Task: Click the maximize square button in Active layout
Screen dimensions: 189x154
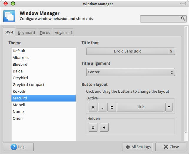Action: point(112,107)
